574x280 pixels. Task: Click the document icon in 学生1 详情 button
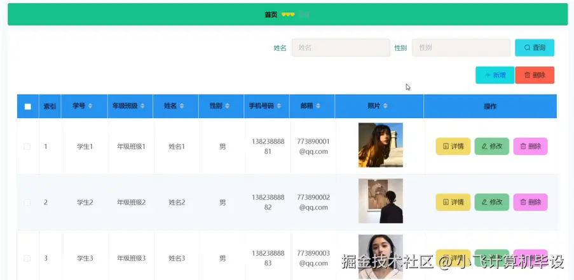(446, 146)
